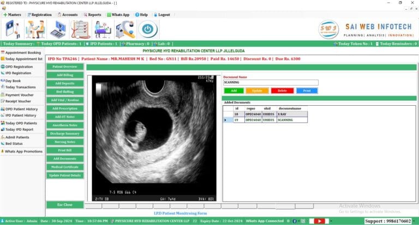Open the Registration menu

pos(39,15)
